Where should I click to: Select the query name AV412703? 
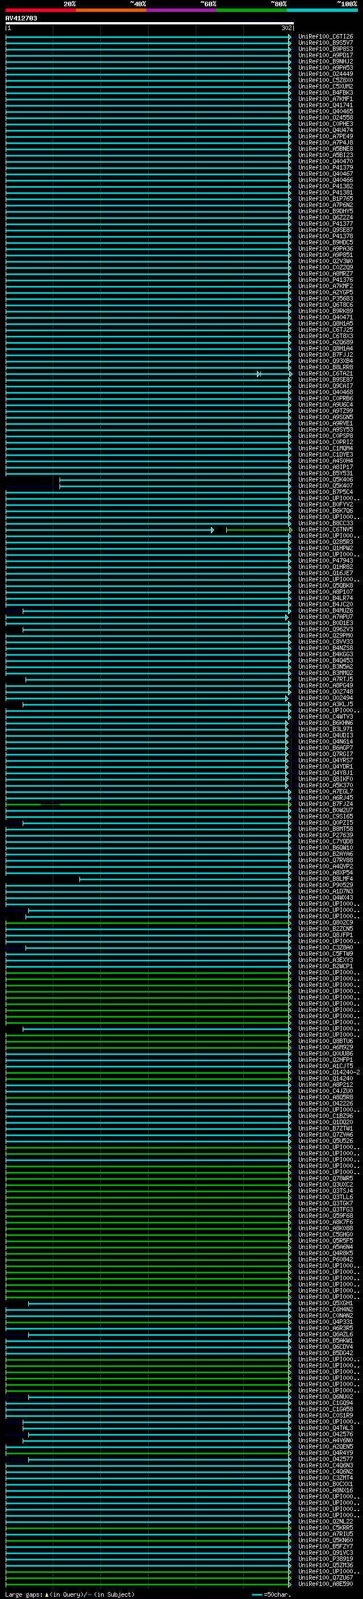pyautogui.click(x=21, y=18)
